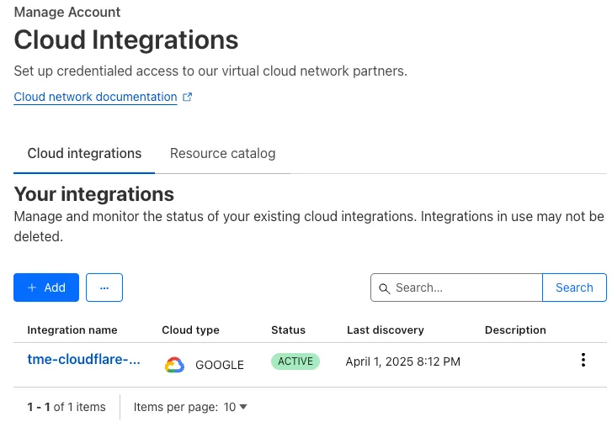Click the magnifying glass icon in search box
Viewport: 612px width, 422px height.
pos(385,288)
